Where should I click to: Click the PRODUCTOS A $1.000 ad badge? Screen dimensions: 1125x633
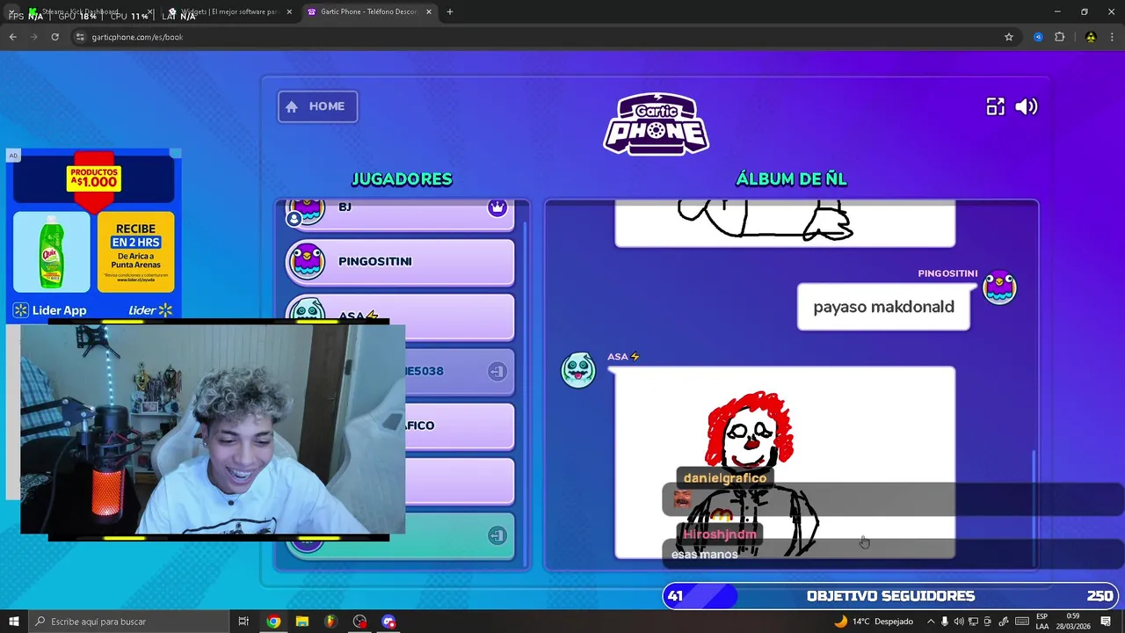click(x=94, y=178)
